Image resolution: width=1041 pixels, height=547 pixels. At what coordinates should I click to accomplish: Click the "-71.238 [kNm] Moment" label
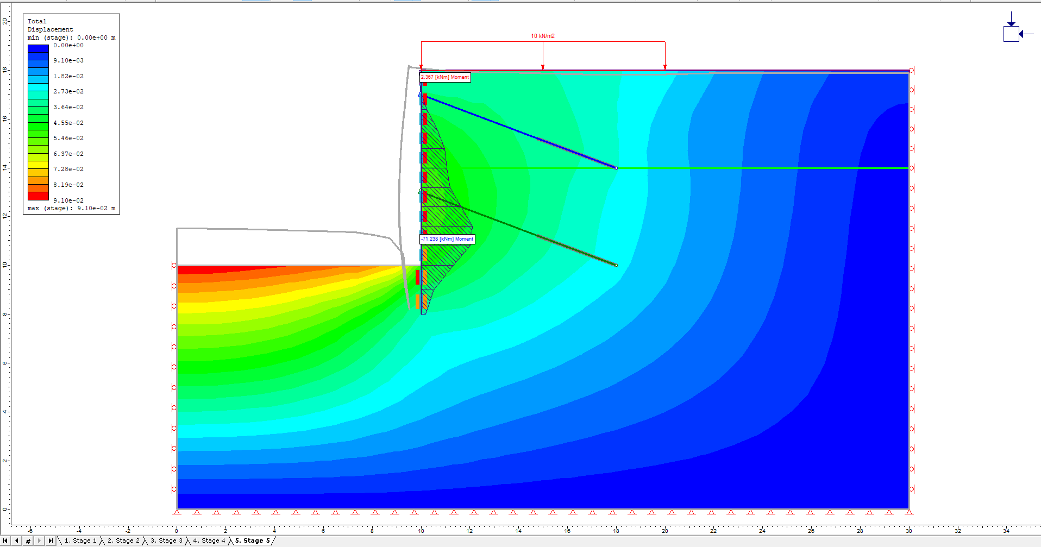coord(447,239)
